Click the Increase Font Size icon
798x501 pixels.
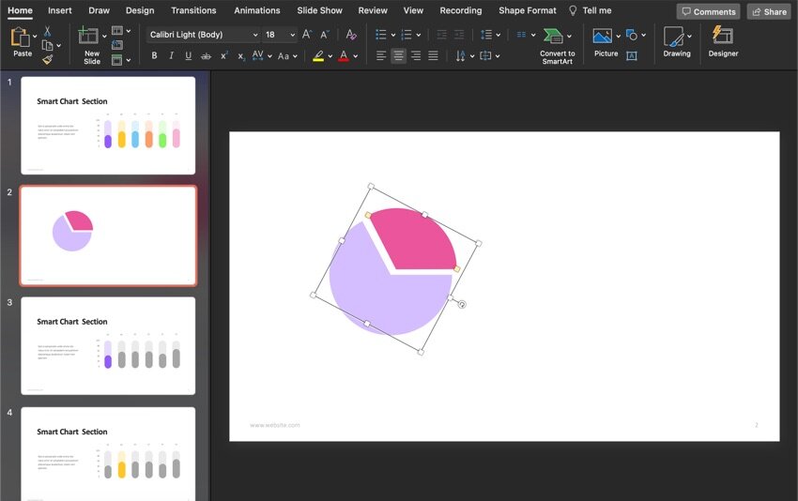tap(307, 35)
